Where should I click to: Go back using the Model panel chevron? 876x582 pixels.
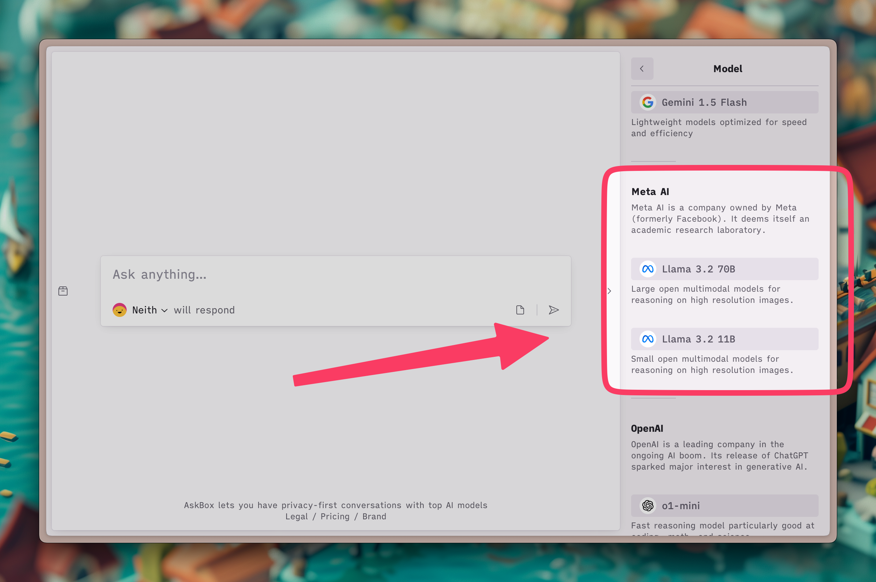click(642, 69)
